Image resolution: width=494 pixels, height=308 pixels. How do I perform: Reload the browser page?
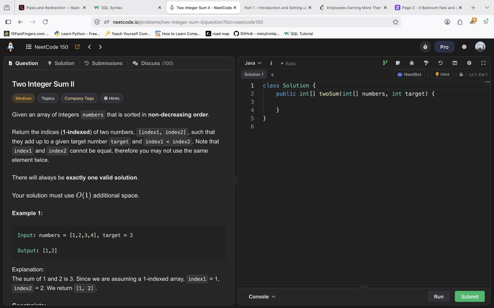pos(45,22)
